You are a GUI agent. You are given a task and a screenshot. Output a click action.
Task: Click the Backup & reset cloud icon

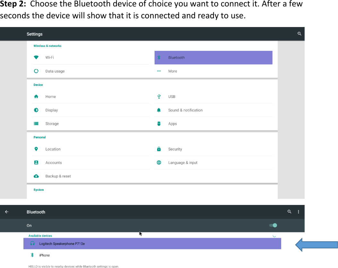[36, 176]
